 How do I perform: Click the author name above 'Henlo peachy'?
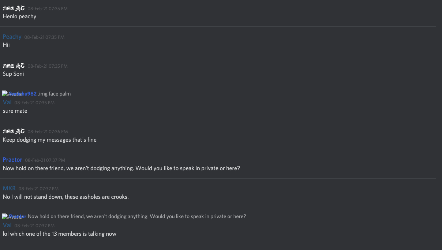[14, 8]
